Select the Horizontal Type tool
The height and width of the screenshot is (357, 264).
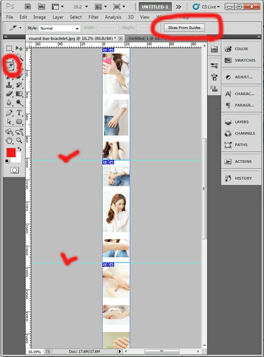point(19,113)
